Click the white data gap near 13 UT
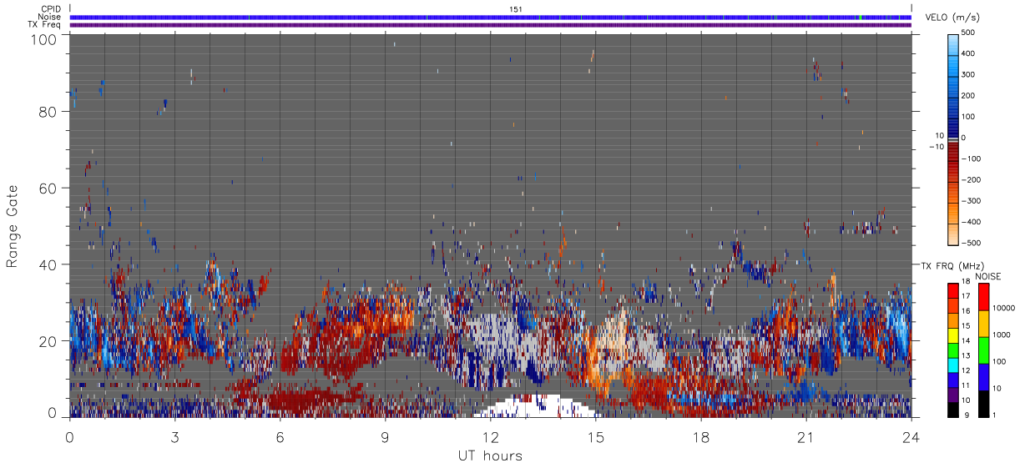Viewport: 1025px width, 473px height. pos(534,406)
